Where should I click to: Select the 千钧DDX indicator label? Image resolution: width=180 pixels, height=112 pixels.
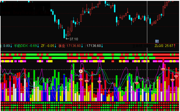click(x=21, y=46)
